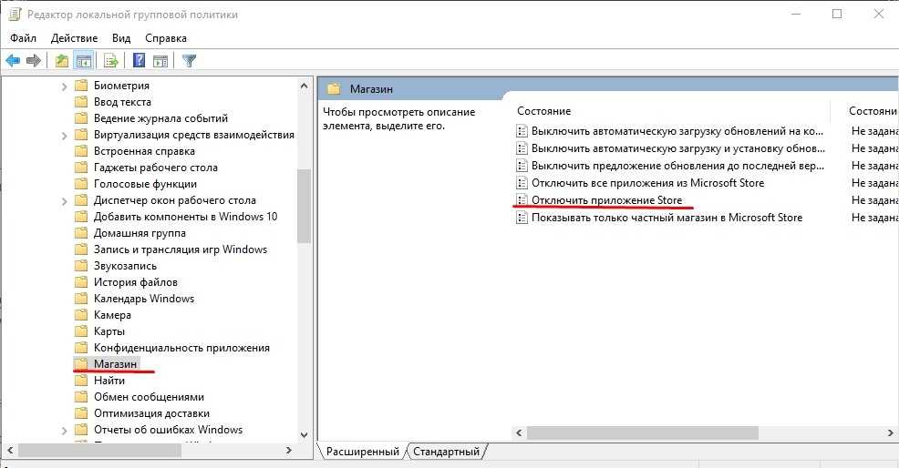Click the Back arrow toolbar icon

pos(13,60)
